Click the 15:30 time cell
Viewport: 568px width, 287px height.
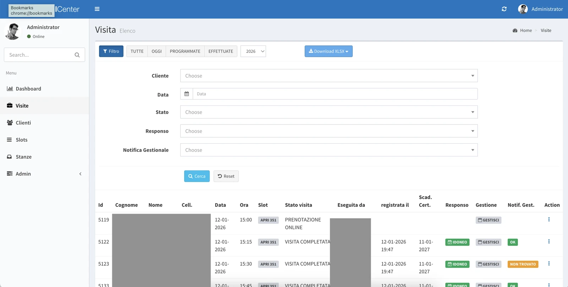coord(246,264)
